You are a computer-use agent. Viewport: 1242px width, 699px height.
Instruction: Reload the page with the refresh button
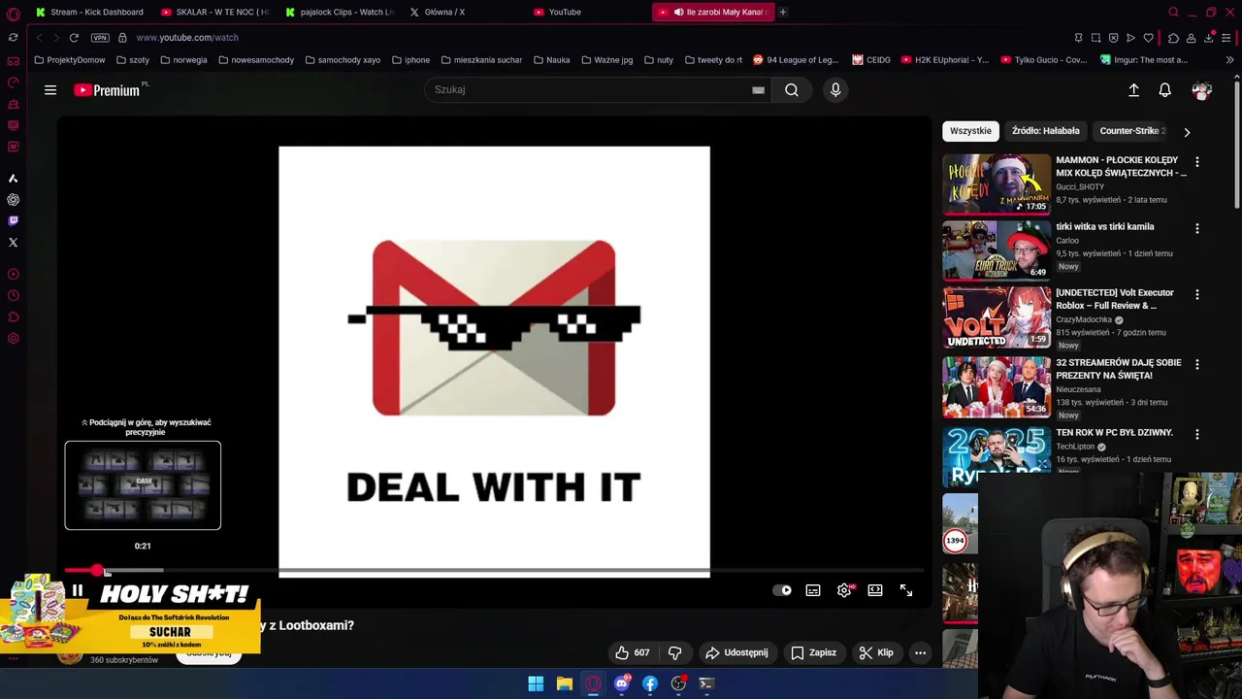click(x=74, y=38)
